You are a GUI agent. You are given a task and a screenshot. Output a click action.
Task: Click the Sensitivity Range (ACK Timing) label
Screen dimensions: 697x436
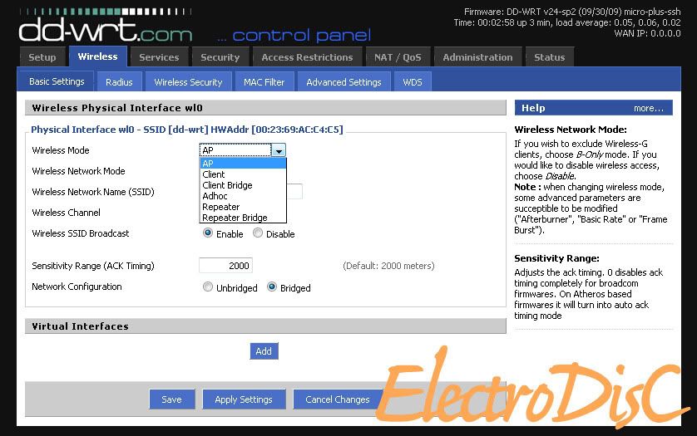93,266
